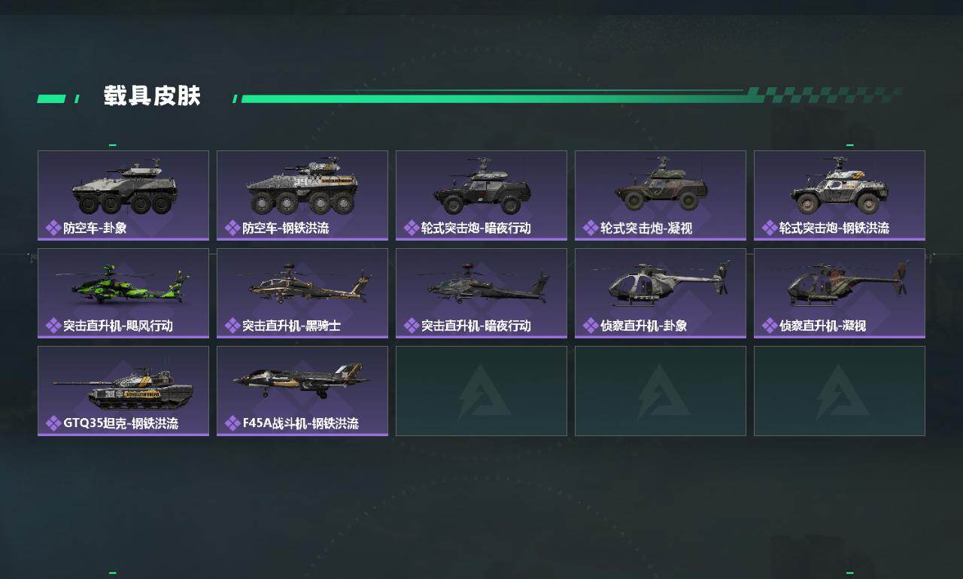The height and width of the screenshot is (579, 963).
Task: Select the 侦察直升机-卦象 scout helicopter skin
Action: [x=661, y=293]
